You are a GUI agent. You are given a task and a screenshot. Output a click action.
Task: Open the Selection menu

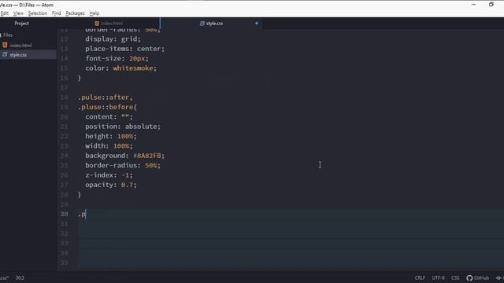click(x=38, y=13)
